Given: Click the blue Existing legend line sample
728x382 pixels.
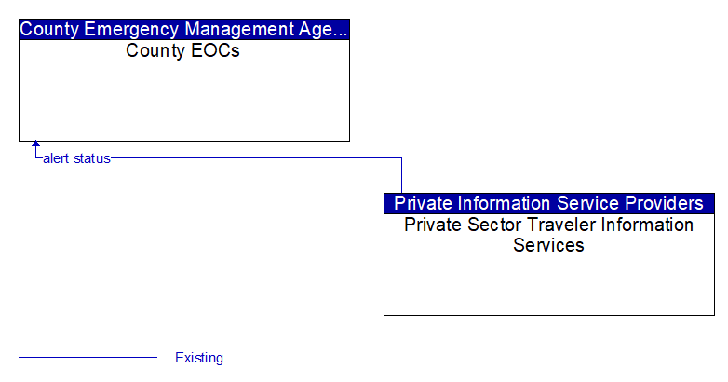Looking at the screenshot, I should 88,358.
